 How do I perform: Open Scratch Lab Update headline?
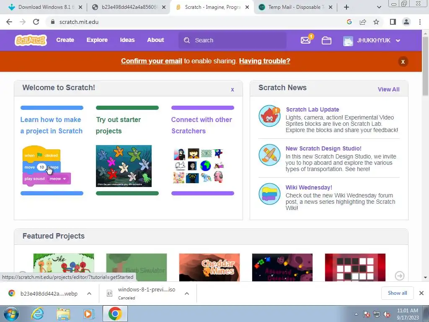tap(313, 109)
